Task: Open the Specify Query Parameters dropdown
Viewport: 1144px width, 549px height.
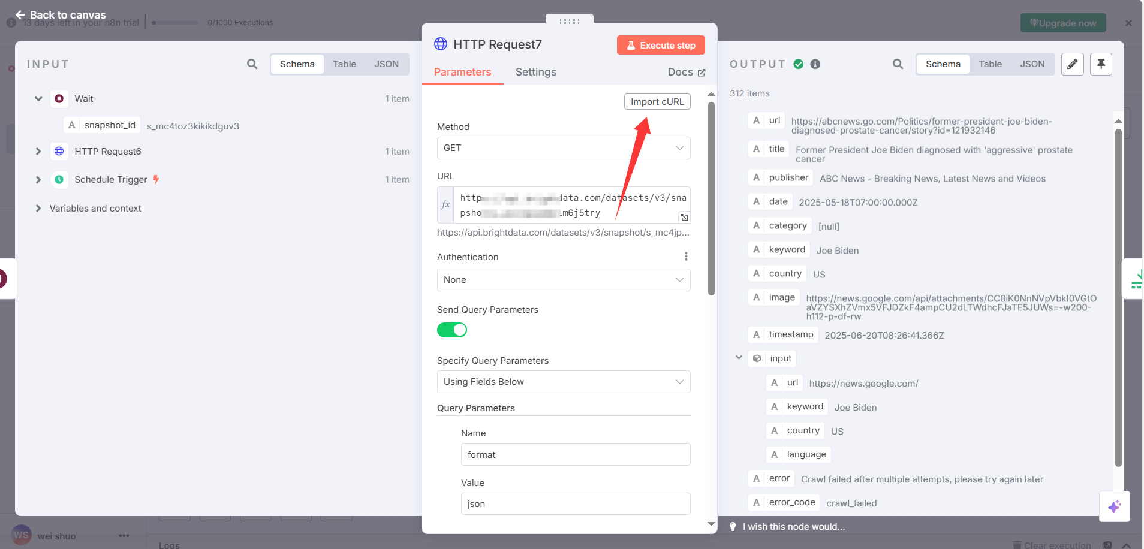Action: [564, 382]
